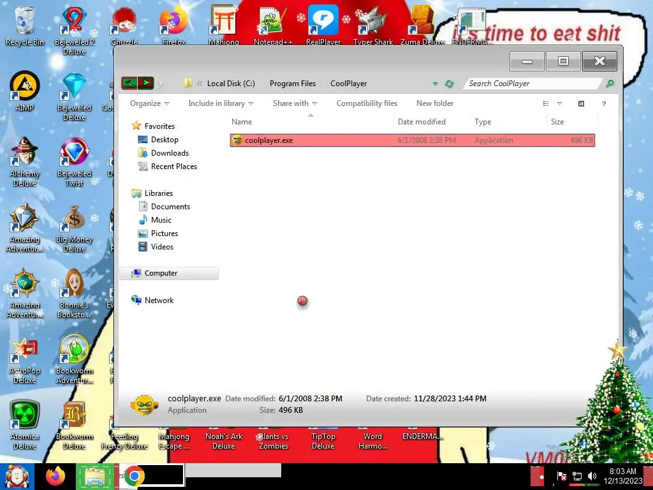Click the volume speaker tray icon
653x490 pixels.
[x=592, y=476]
